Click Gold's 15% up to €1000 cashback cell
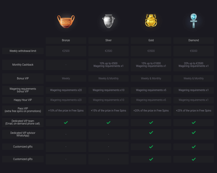Image resolution: width=217 pixels, height=173 pixels. click(151, 65)
